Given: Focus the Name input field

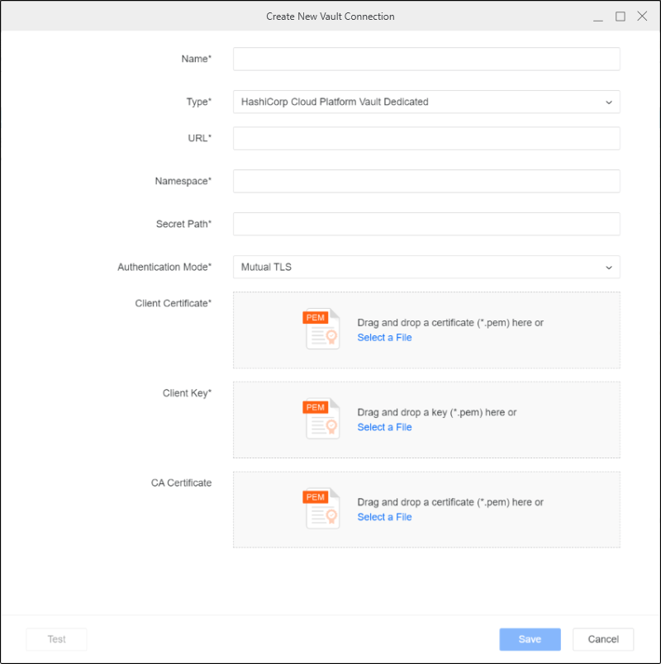Looking at the screenshot, I should [426, 59].
